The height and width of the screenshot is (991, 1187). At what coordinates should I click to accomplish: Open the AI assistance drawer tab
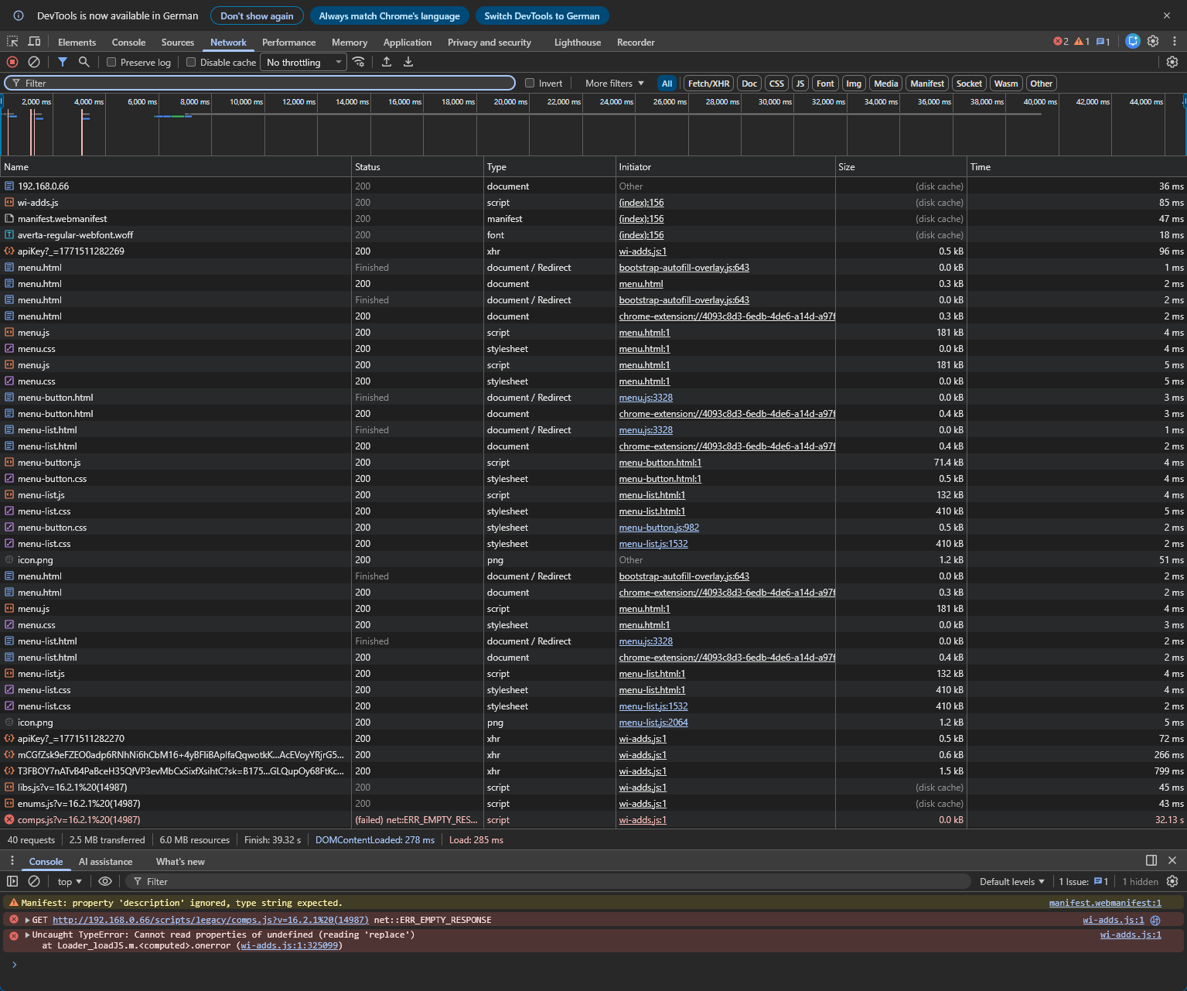coord(105,862)
